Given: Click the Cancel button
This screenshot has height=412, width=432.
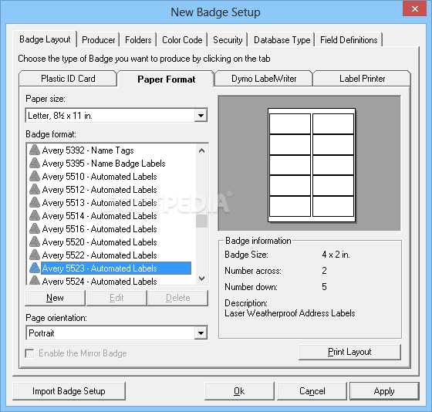Looking at the screenshot, I should (312, 391).
